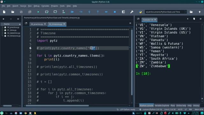
Task: Open the console pane options menu
Action: pyautogui.click(x=200, y=19)
